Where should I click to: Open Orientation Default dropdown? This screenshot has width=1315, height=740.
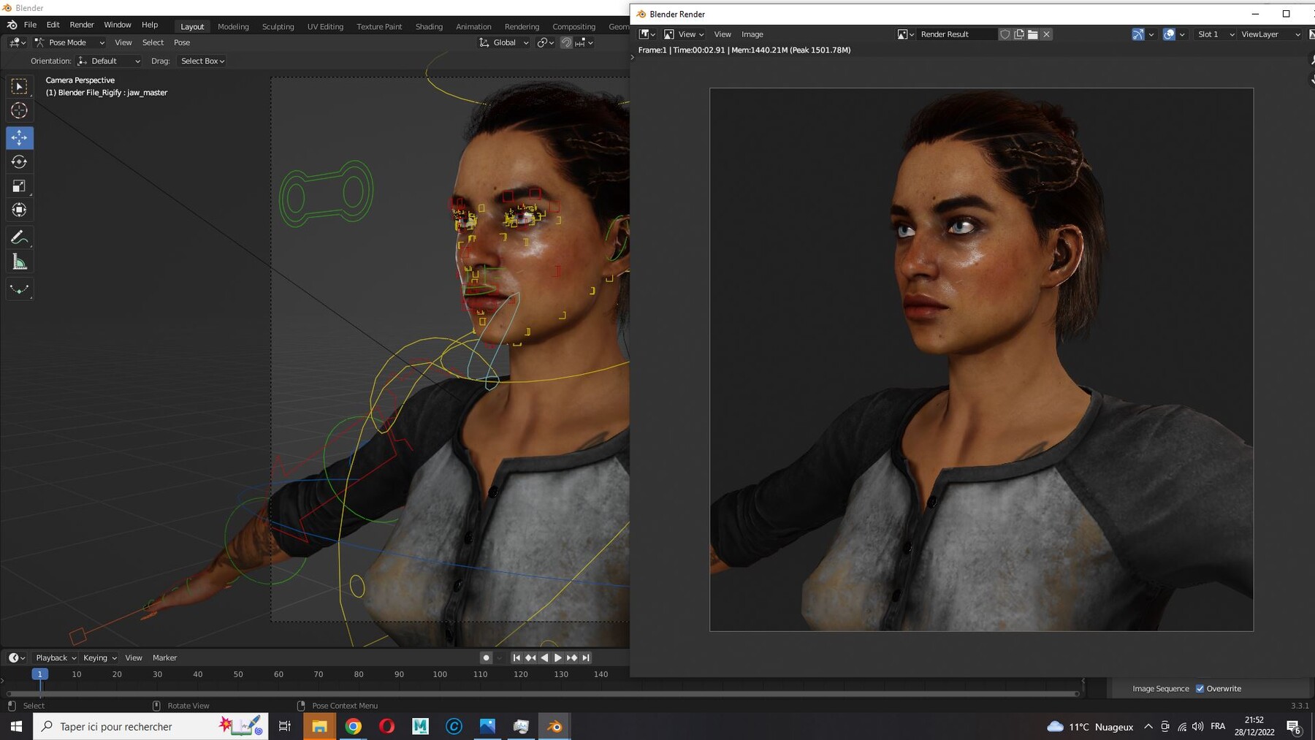pos(109,61)
